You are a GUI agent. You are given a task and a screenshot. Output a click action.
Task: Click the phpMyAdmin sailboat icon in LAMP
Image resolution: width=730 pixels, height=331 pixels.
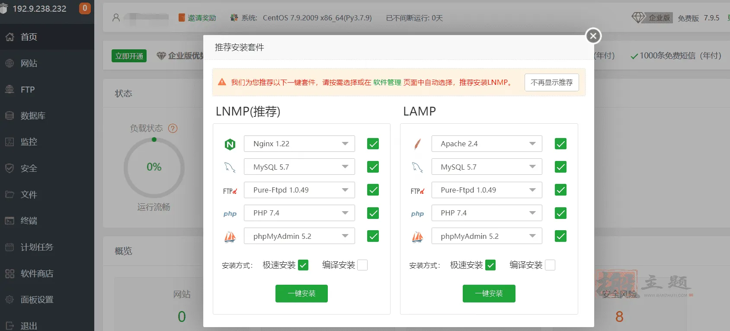417,237
